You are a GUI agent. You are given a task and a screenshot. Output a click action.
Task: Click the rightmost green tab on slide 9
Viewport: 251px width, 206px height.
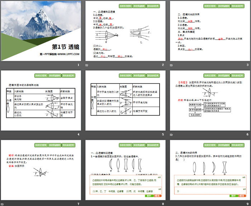coord(237,145)
